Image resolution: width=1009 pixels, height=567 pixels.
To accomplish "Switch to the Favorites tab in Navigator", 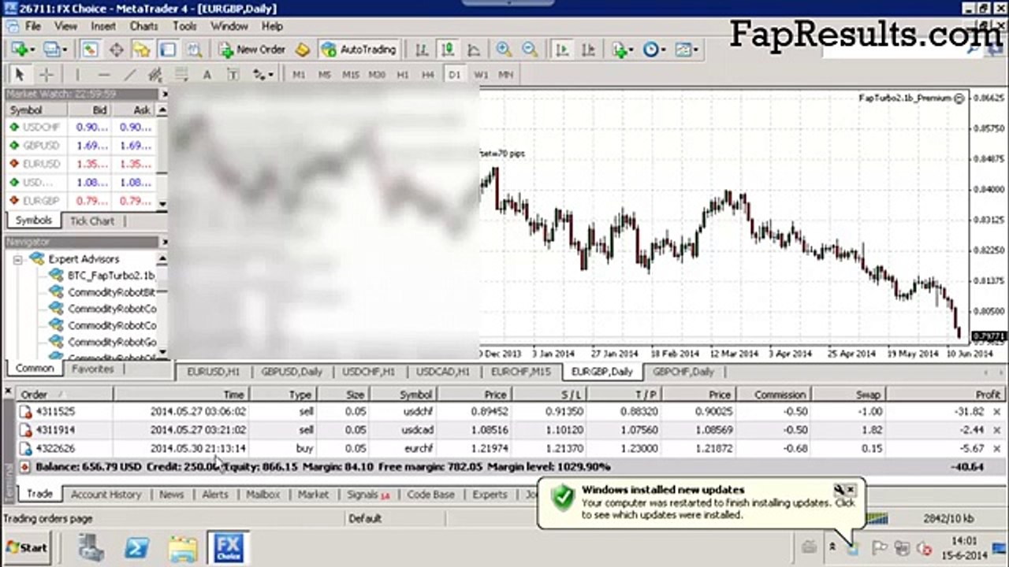I will 93,369.
